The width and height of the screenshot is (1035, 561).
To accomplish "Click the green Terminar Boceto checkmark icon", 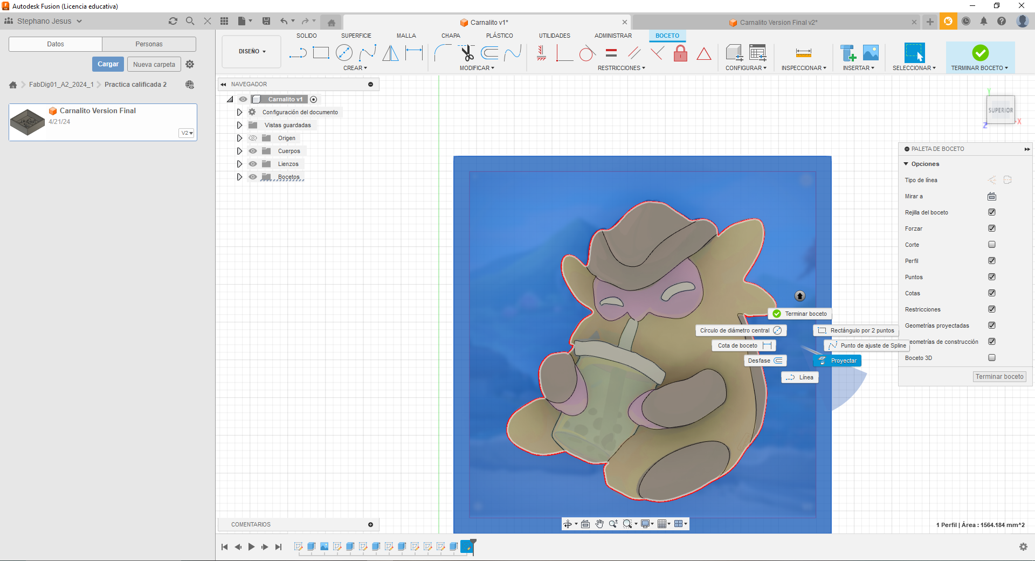I will (980, 53).
